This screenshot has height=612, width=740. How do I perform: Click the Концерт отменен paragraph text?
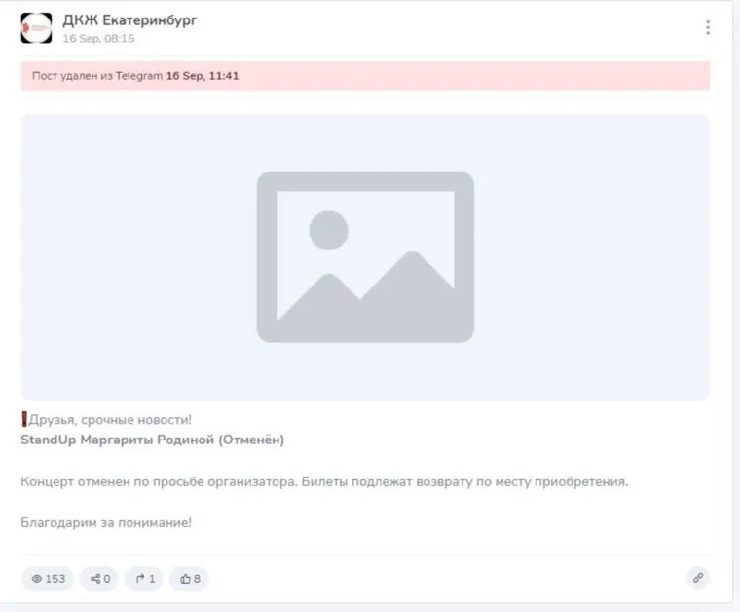point(324,482)
